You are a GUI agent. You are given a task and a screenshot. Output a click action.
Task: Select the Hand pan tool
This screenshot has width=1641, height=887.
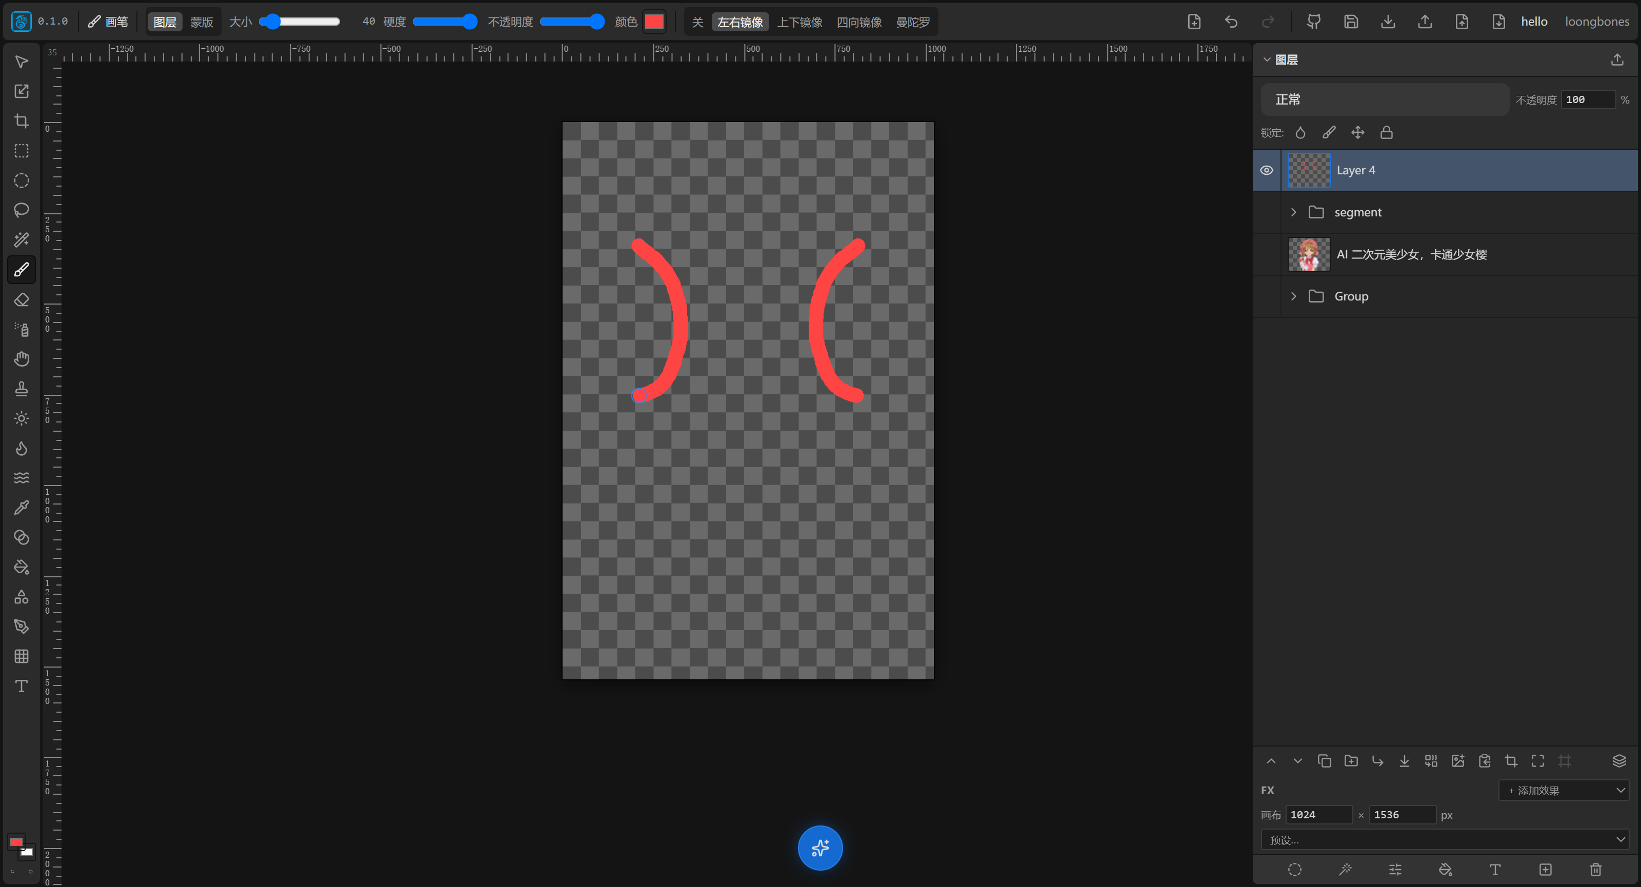coord(21,359)
